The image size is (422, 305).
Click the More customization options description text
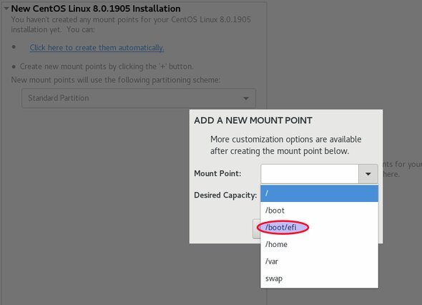click(x=286, y=145)
